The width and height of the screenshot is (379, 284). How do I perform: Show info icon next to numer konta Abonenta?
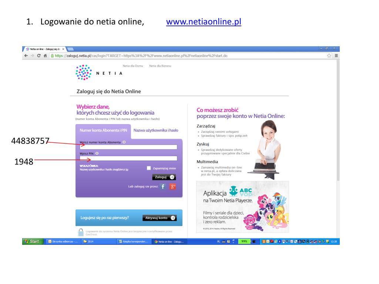pos(124,142)
